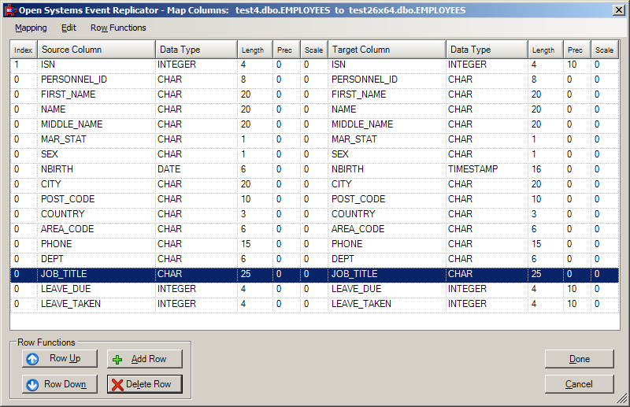Select the target LEAVE_DUE cell
This screenshot has width=630, height=407.
click(387, 289)
